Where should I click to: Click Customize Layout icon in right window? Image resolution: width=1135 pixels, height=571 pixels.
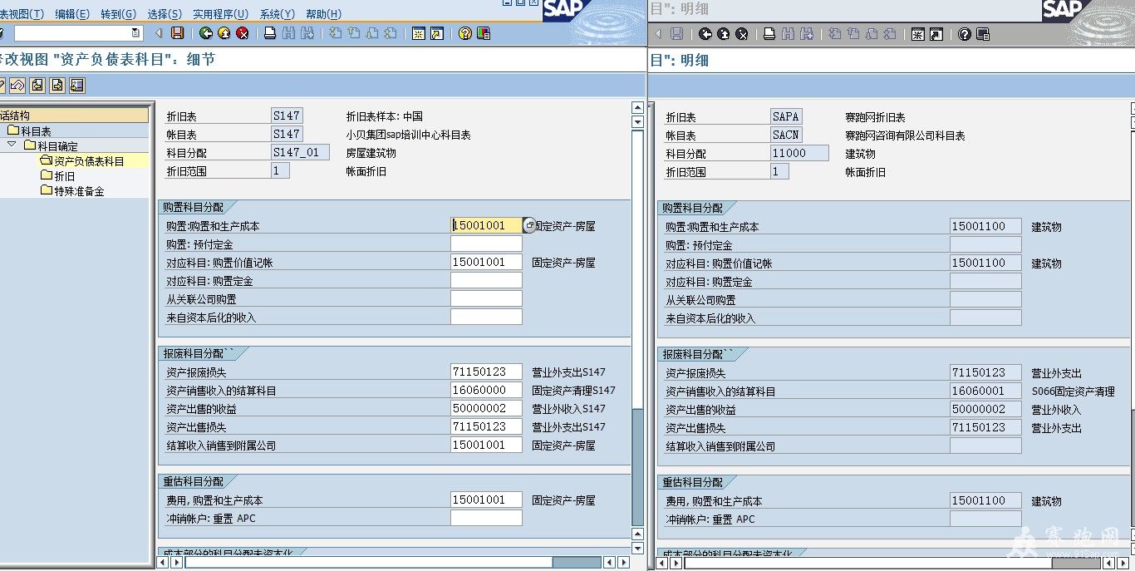(982, 34)
